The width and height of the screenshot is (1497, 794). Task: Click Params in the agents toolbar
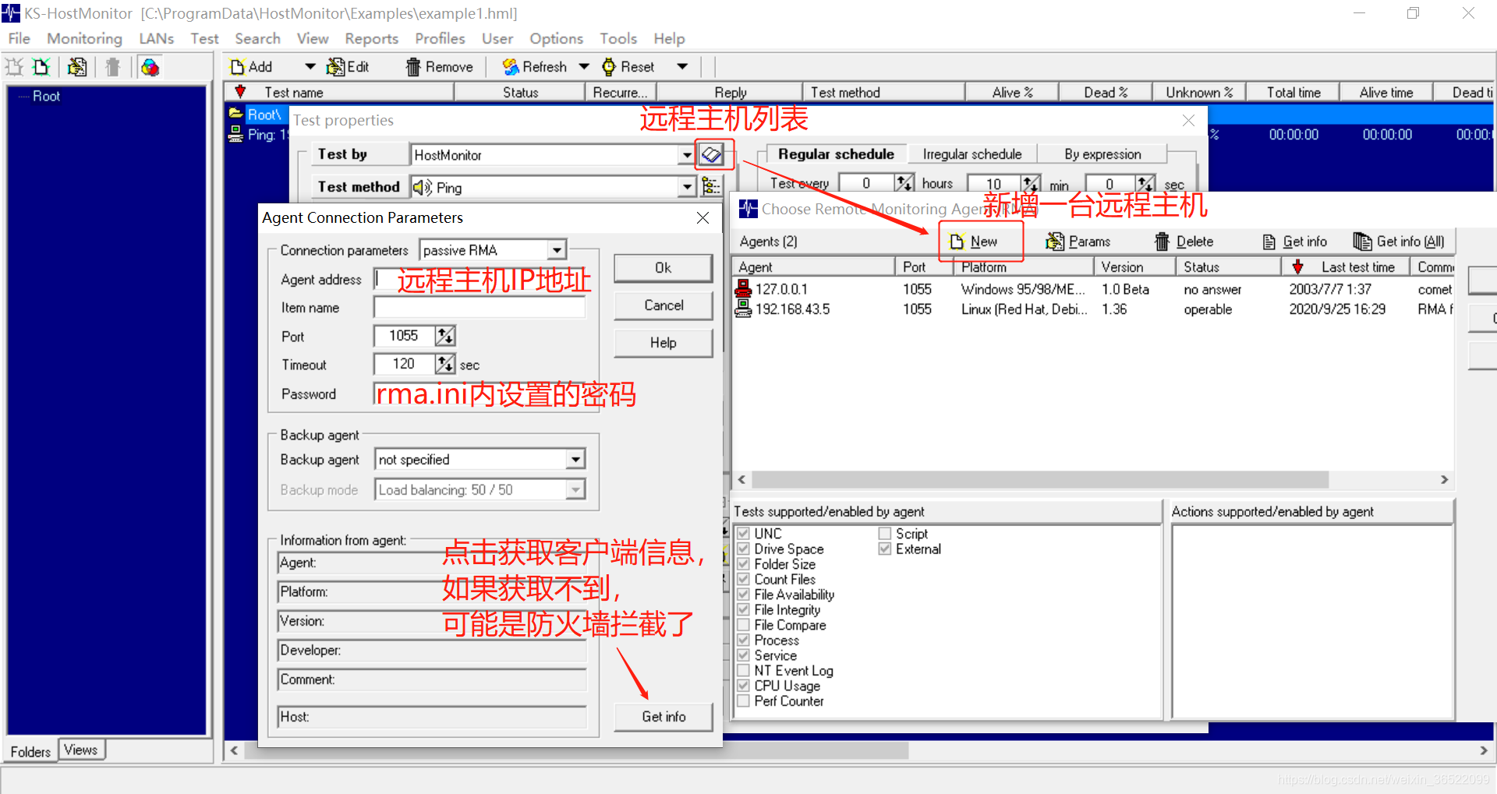(1078, 242)
